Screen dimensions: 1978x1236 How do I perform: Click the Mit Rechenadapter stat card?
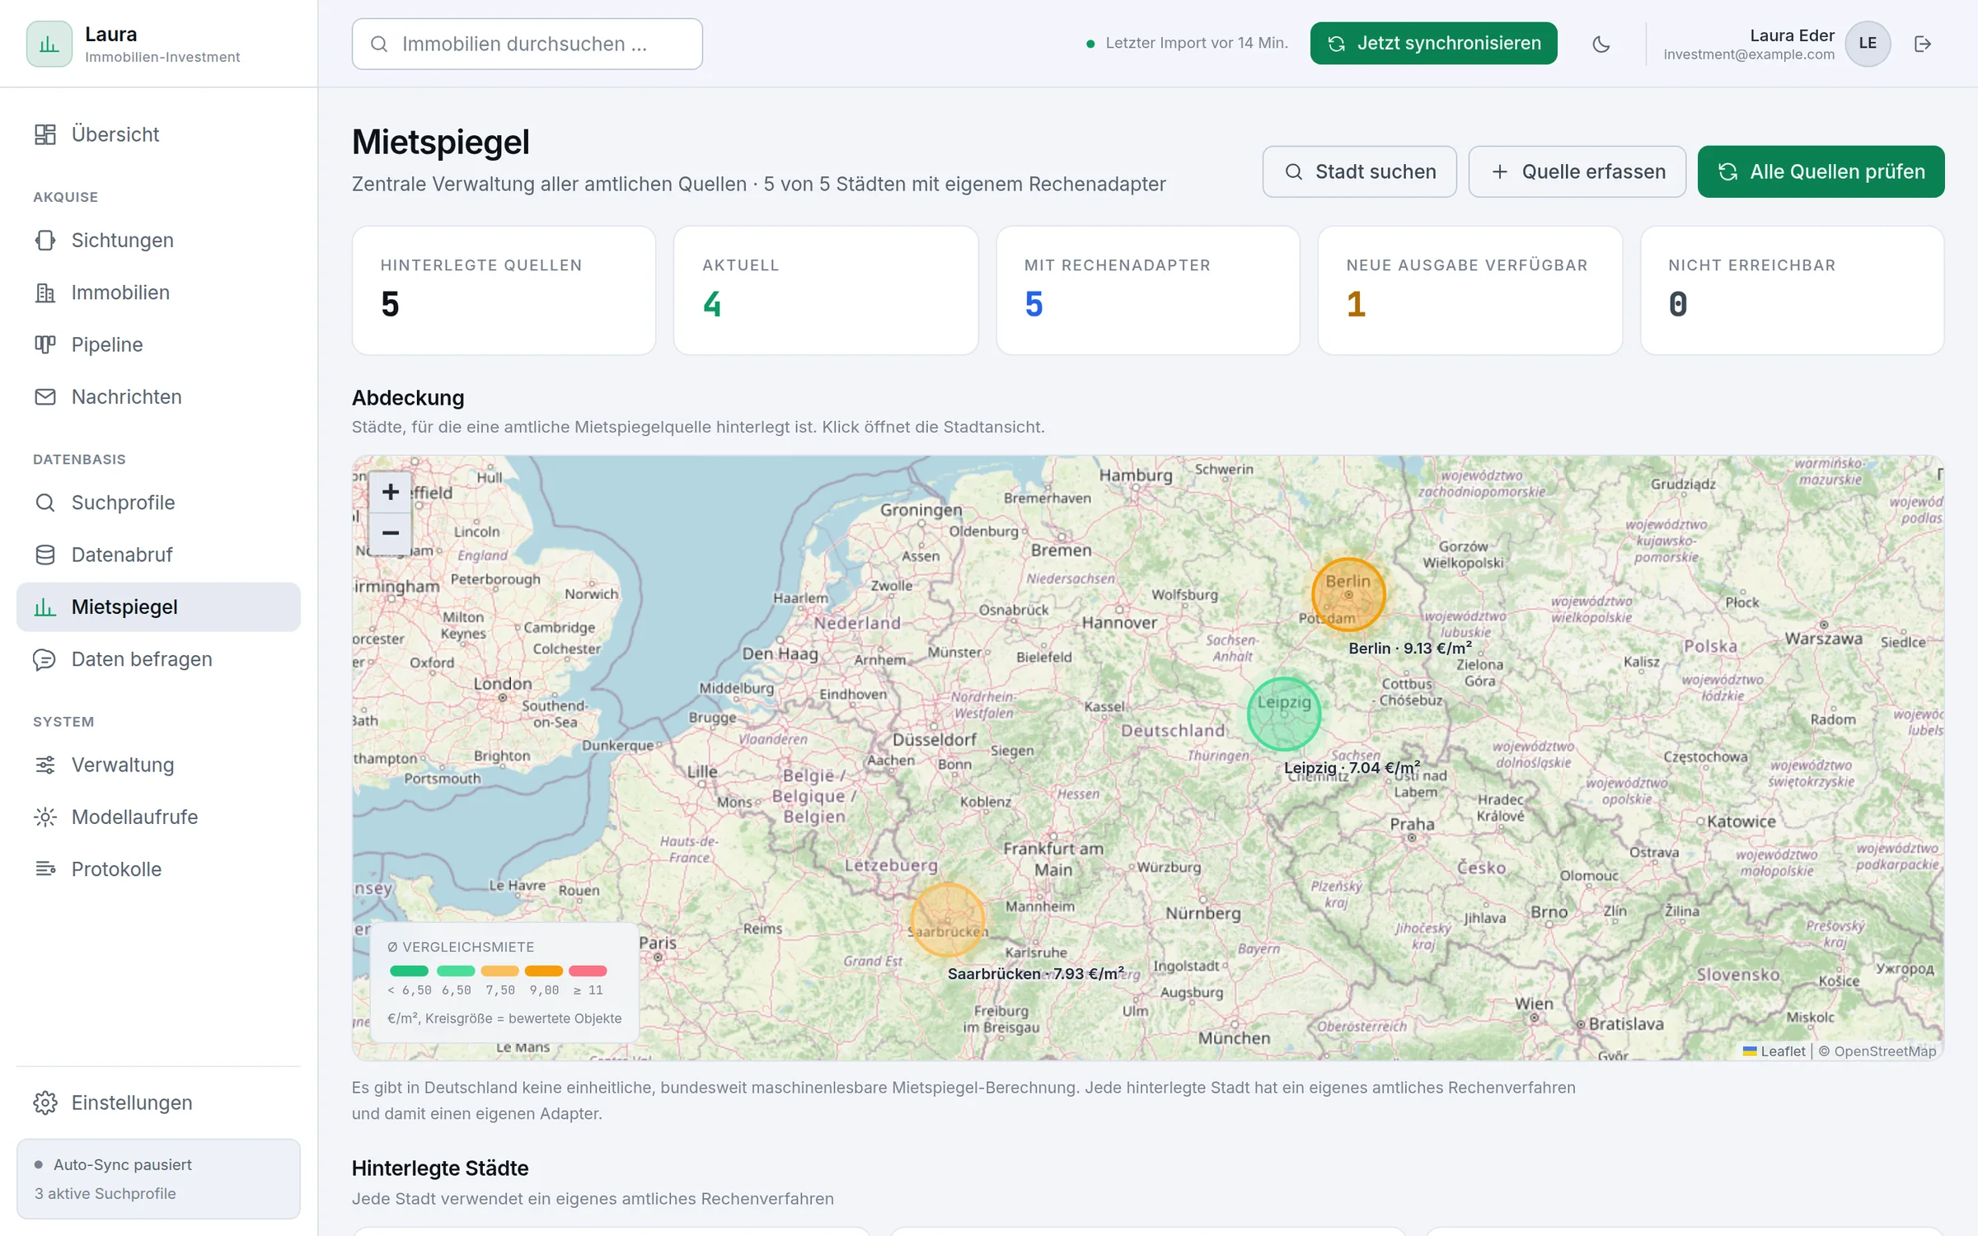(1147, 290)
